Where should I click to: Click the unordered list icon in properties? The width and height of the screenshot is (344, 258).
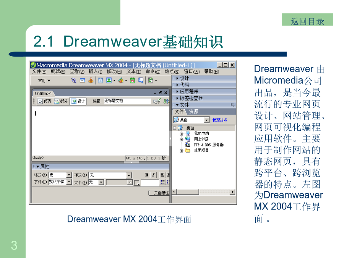click(x=162, y=182)
